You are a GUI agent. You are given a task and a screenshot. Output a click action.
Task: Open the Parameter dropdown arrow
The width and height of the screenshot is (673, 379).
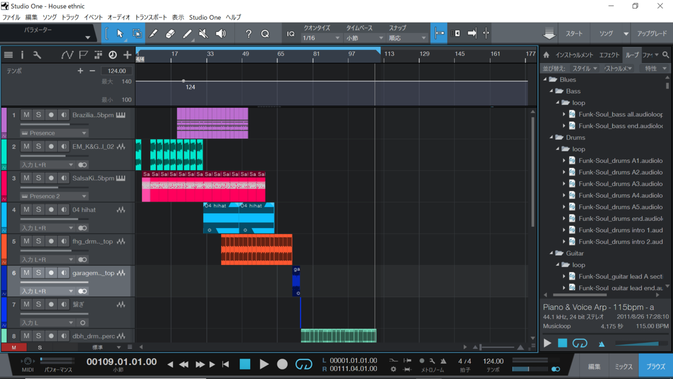87,38
